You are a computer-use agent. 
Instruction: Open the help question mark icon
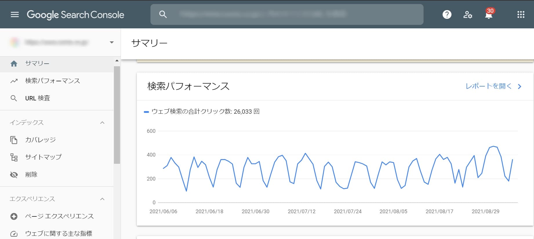pos(447,14)
